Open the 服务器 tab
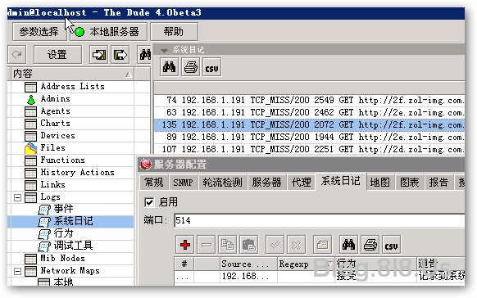Image resolution: width=477 pixels, height=298 pixels. point(267,183)
